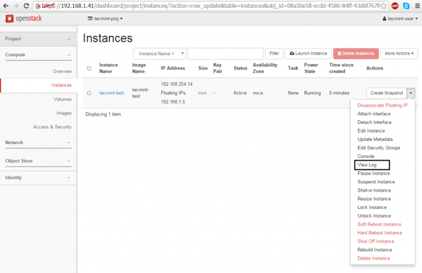Open the tecmint-test instance link

point(112,93)
